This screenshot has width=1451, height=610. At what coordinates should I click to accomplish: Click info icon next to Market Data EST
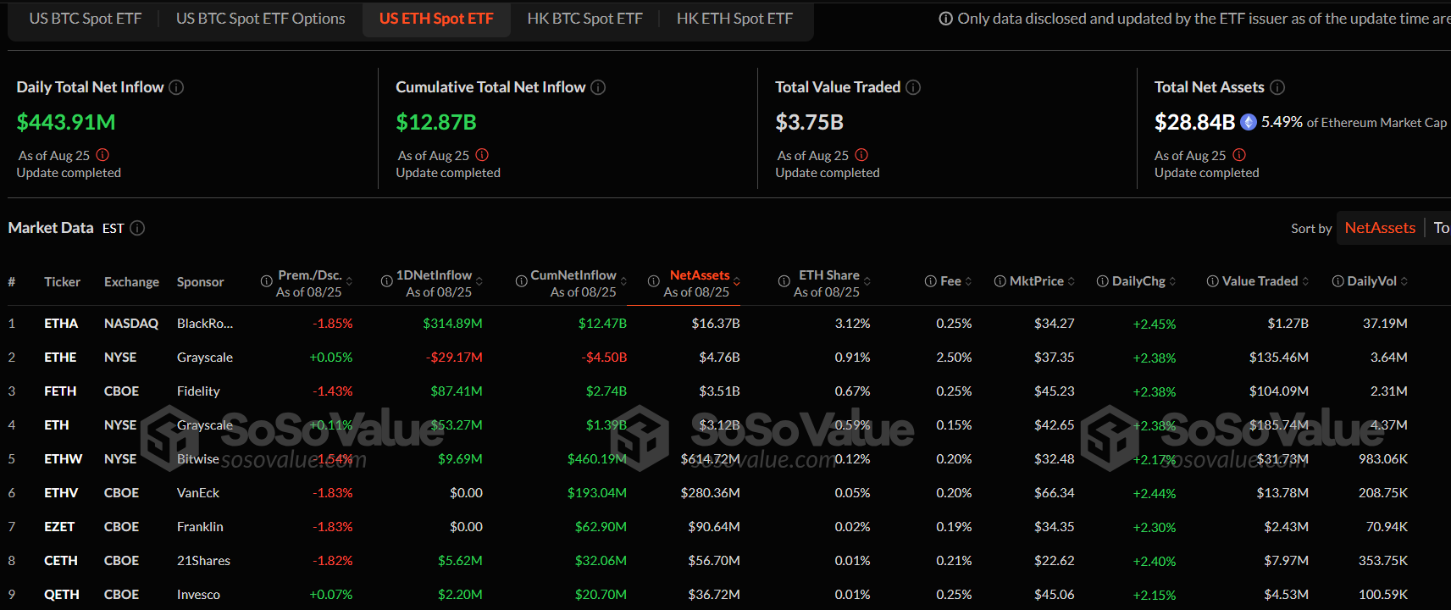pyautogui.click(x=137, y=228)
